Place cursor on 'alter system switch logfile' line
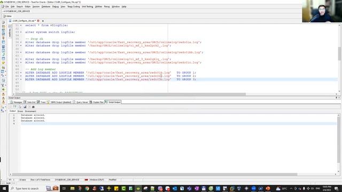The height and width of the screenshot is (192, 342). (50, 32)
